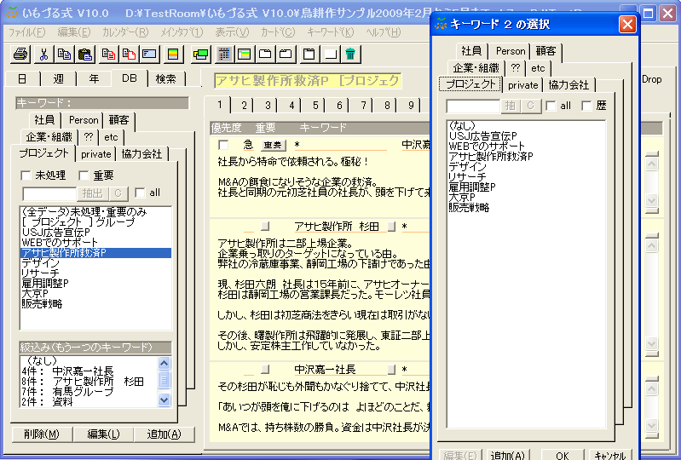
Task: Toggle small square left of アサヒ製作所 杉田 header
Action: [265, 226]
